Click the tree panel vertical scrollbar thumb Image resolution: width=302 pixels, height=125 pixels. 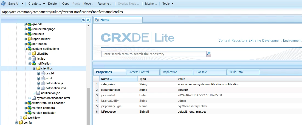[88, 106]
